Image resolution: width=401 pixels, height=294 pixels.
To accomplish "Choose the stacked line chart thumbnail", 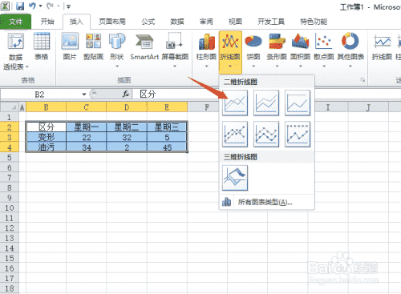I will (266, 103).
